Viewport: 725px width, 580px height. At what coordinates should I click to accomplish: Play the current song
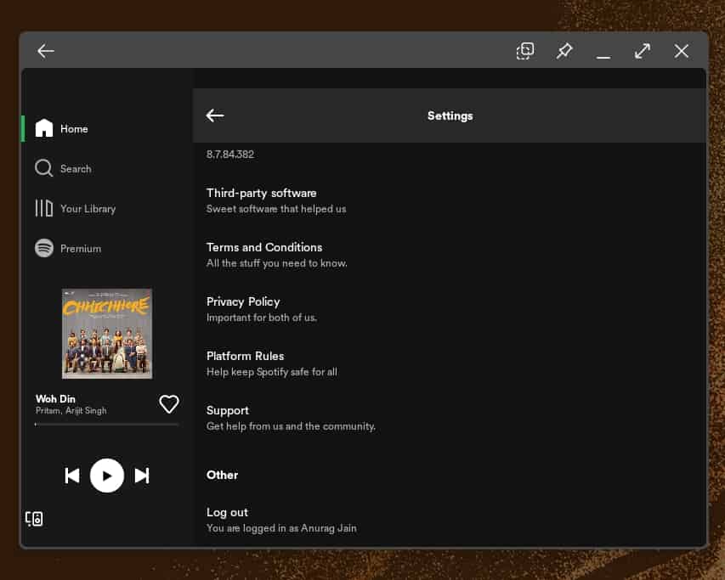click(107, 476)
